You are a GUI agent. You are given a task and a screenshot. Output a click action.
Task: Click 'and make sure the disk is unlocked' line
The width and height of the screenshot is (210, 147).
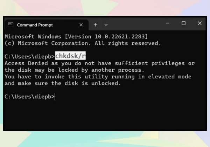[x=63, y=83]
